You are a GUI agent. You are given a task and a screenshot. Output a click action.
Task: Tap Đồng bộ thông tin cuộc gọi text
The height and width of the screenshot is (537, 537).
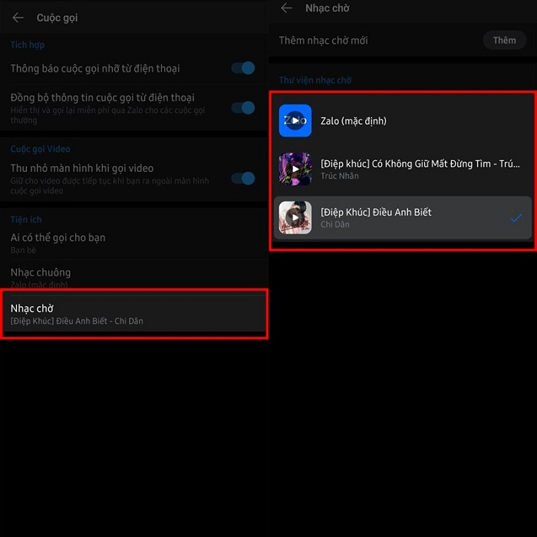click(x=102, y=97)
